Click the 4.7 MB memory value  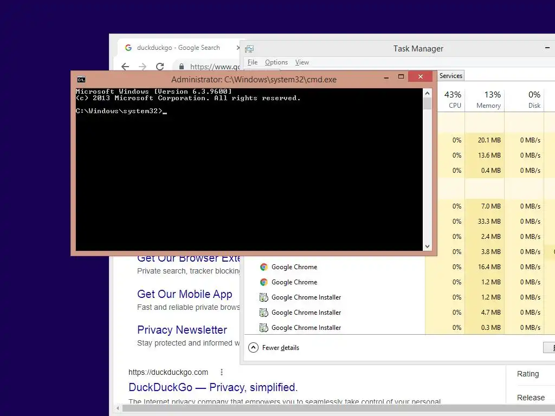pyautogui.click(x=491, y=313)
